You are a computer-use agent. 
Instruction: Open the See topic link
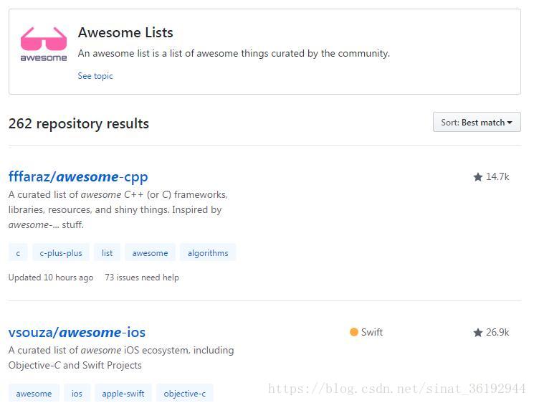click(x=95, y=76)
